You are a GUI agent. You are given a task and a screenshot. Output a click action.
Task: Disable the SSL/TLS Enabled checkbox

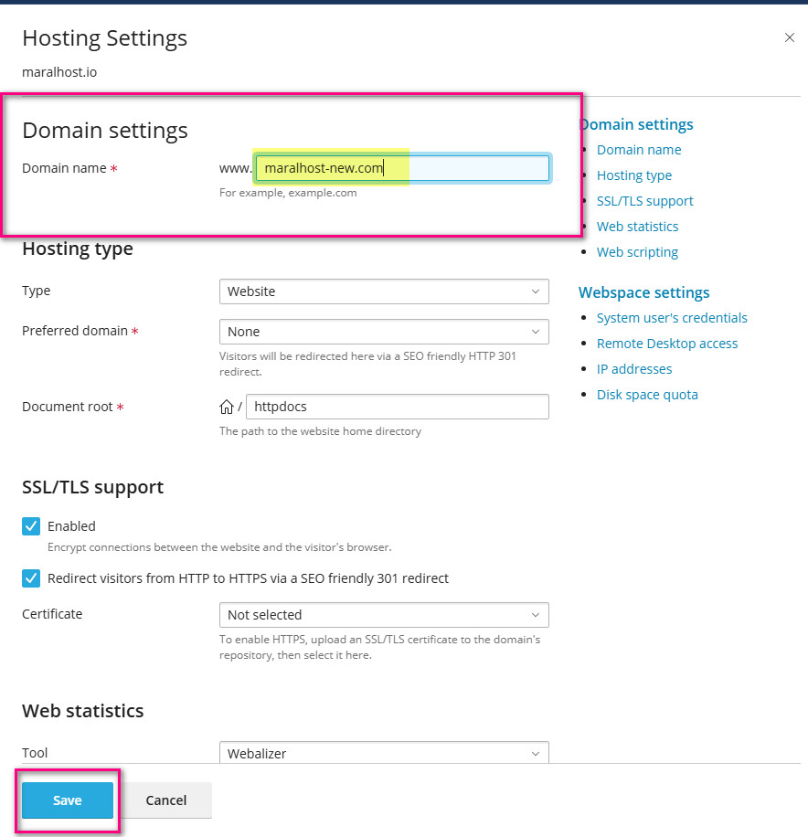click(x=32, y=526)
